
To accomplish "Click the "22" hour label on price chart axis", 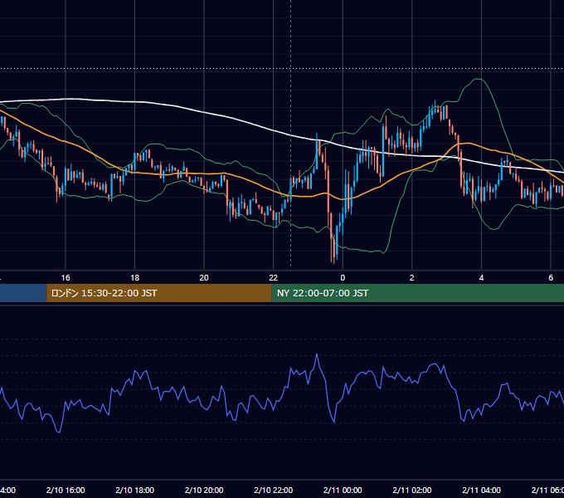I will (274, 278).
